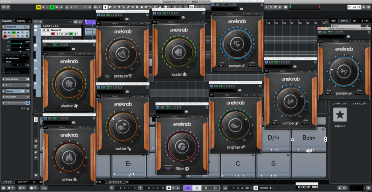Click the Transport Play button
Image resolution: width=372 pixels, height=192 pixels.
[206, 188]
